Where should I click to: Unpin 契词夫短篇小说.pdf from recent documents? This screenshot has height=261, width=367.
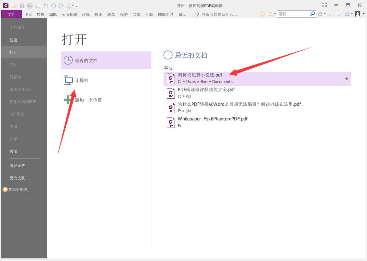(x=347, y=79)
